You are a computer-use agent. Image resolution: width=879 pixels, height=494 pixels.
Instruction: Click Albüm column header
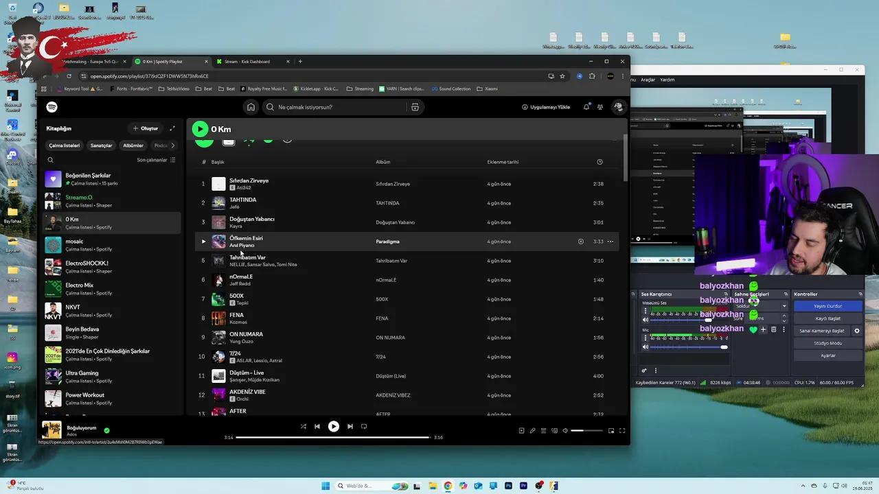click(383, 162)
